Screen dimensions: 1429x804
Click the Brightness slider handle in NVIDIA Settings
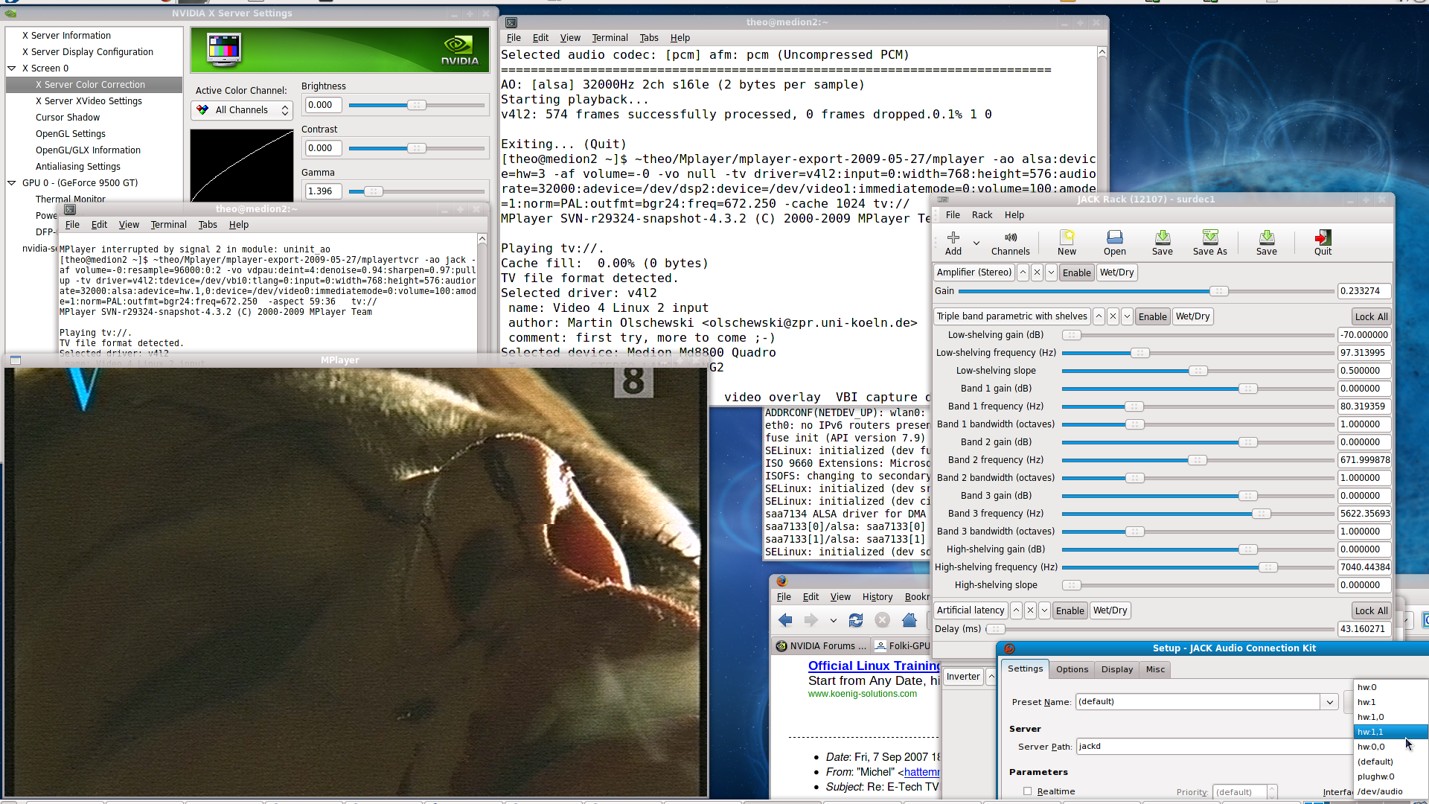pyautogui.click(x=417, y=105)
